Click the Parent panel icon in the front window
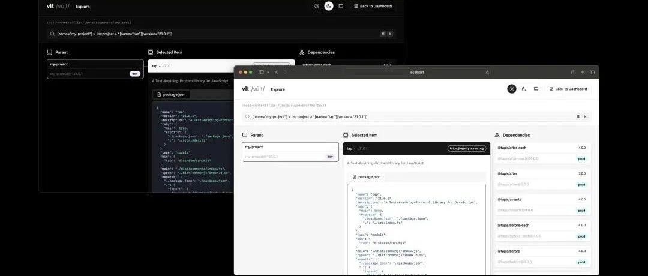The height and width of the screenshot is (276, 648). pos(245,135)
